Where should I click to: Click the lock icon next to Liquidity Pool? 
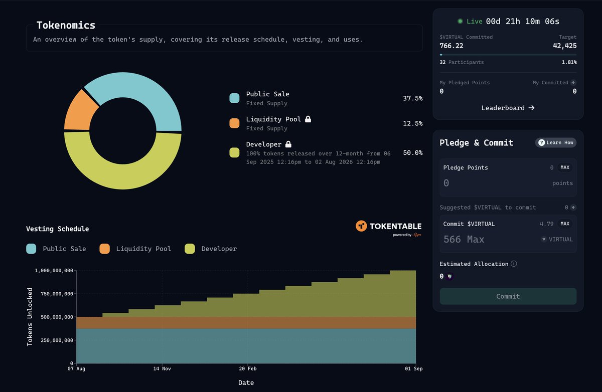(x=308, y=119)
